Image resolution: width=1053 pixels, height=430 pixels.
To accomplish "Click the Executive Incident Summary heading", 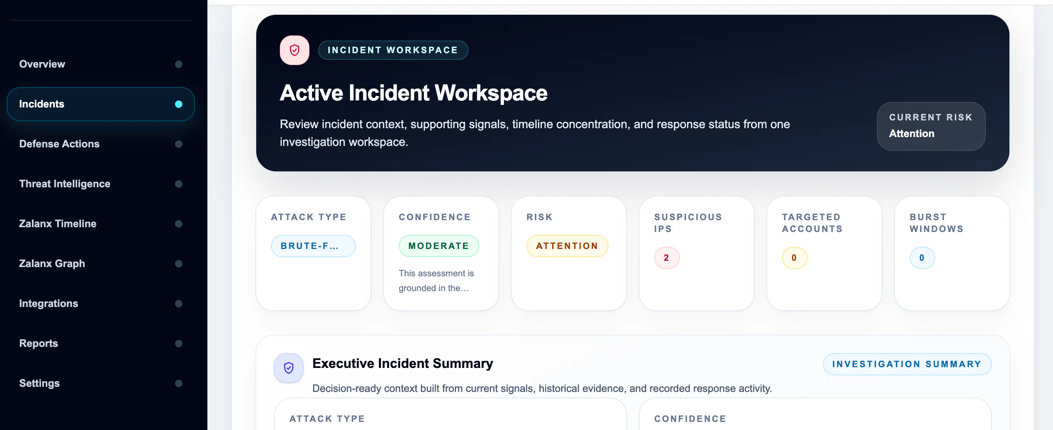I will [403, 363].
